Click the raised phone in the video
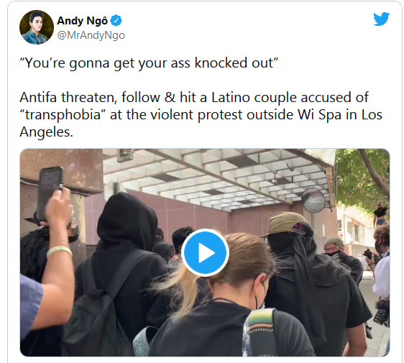 click(50, 193)
